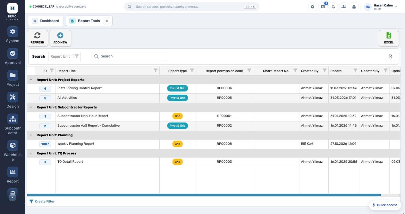Click permission code RP00008
Image resolution: width=405 pixels, height=214 pixels.
tap(224, 144)
